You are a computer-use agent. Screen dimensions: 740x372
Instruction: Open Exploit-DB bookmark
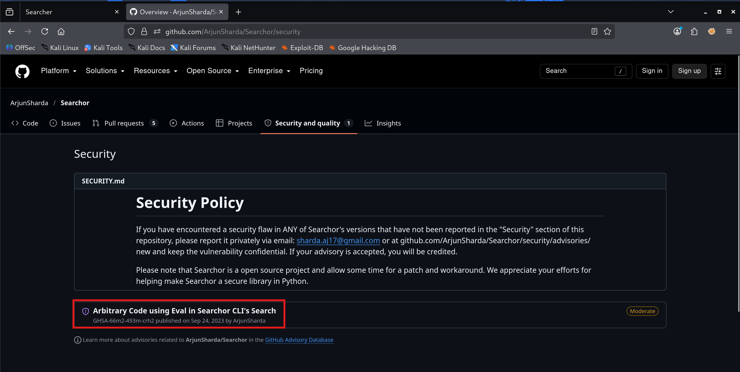302,48
